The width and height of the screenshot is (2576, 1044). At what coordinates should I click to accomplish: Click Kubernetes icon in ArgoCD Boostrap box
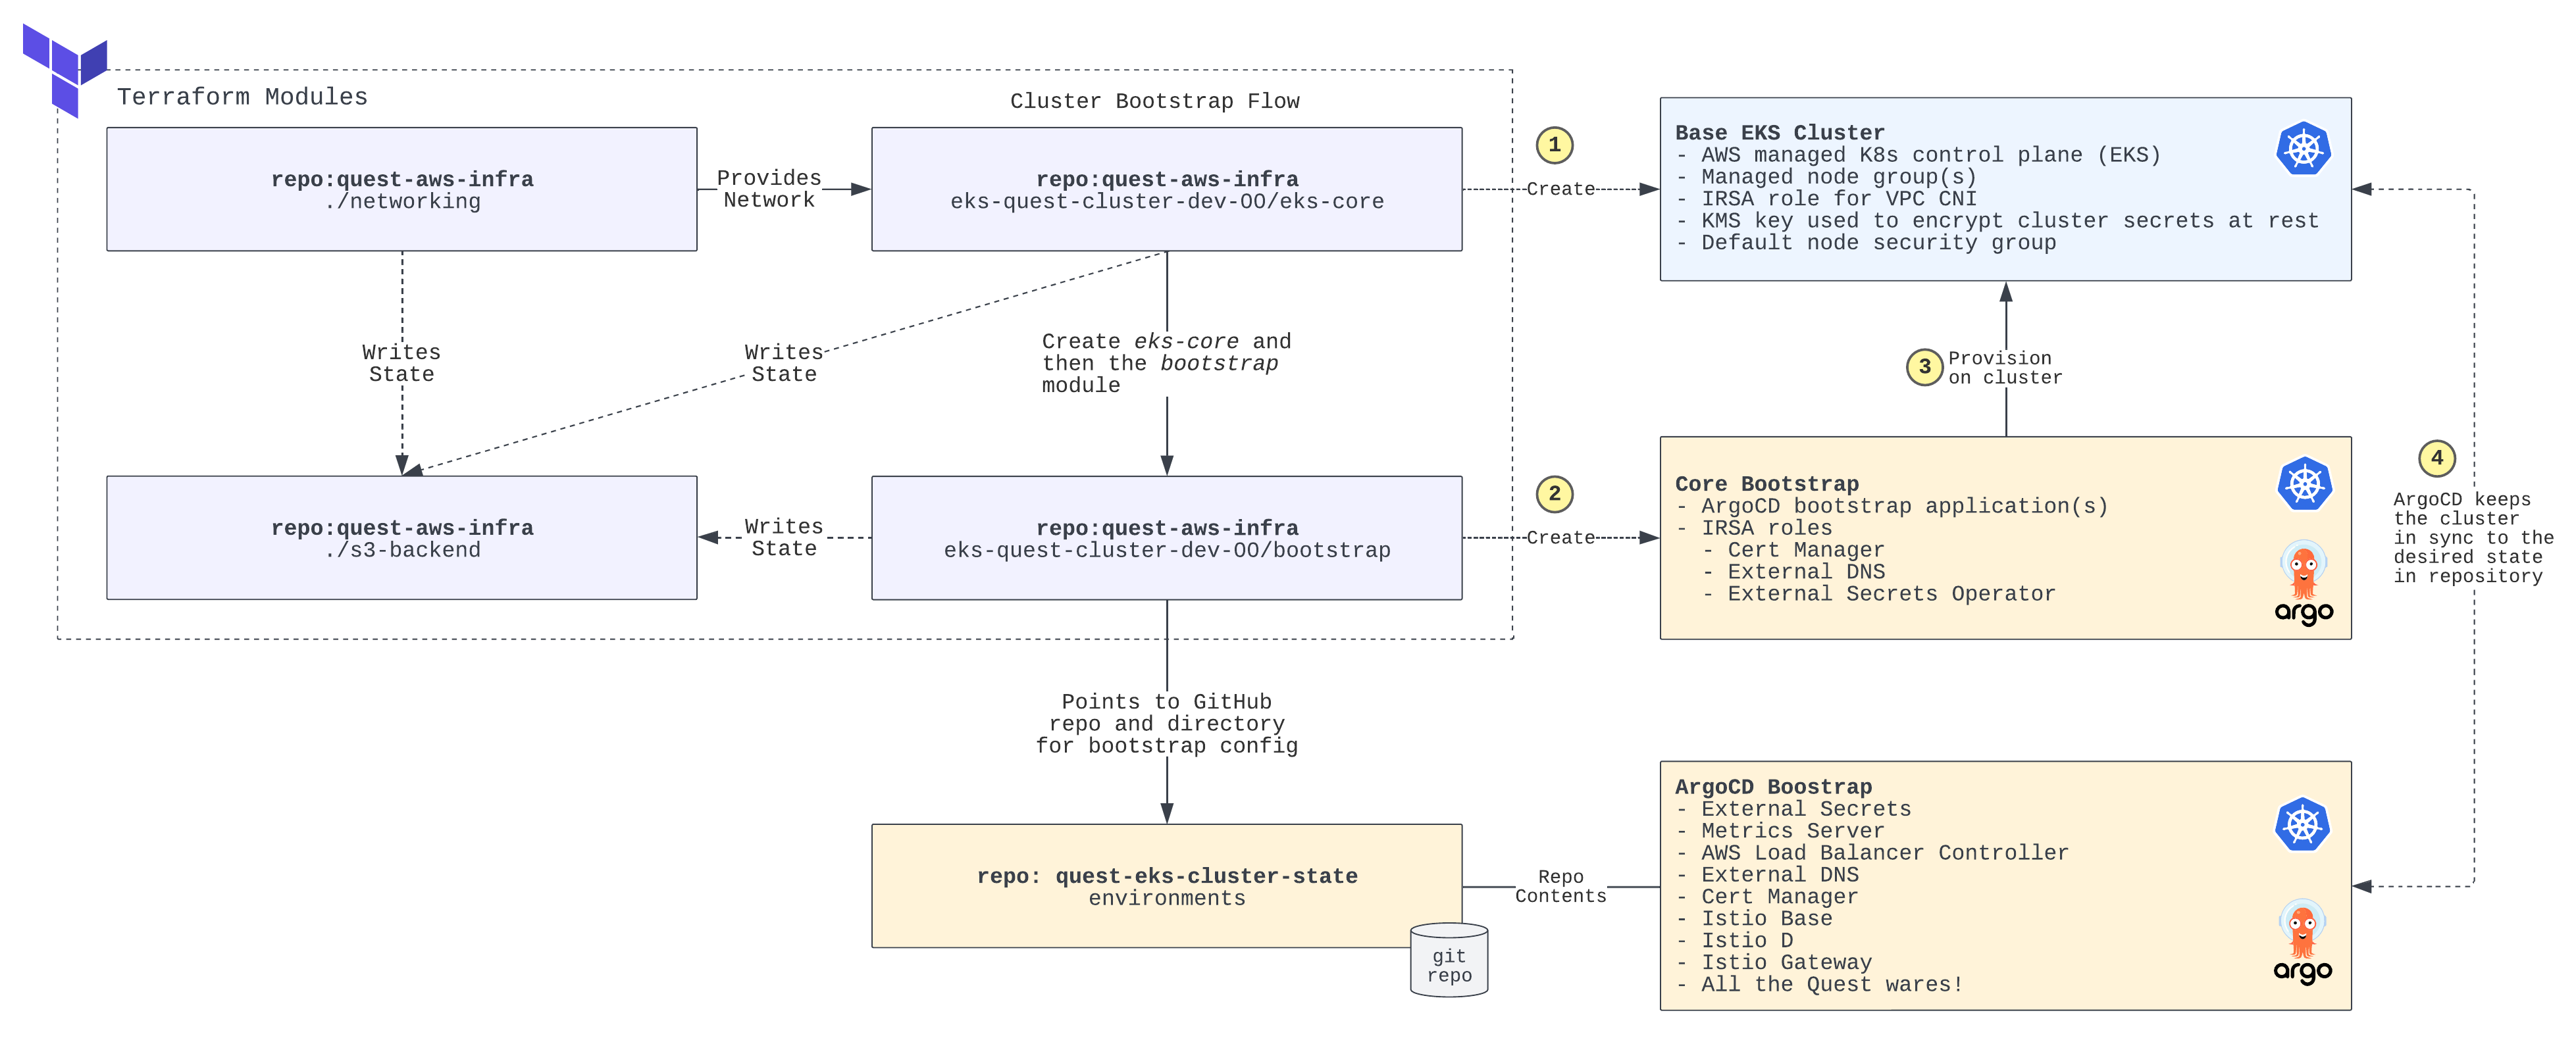[2302, 825]
